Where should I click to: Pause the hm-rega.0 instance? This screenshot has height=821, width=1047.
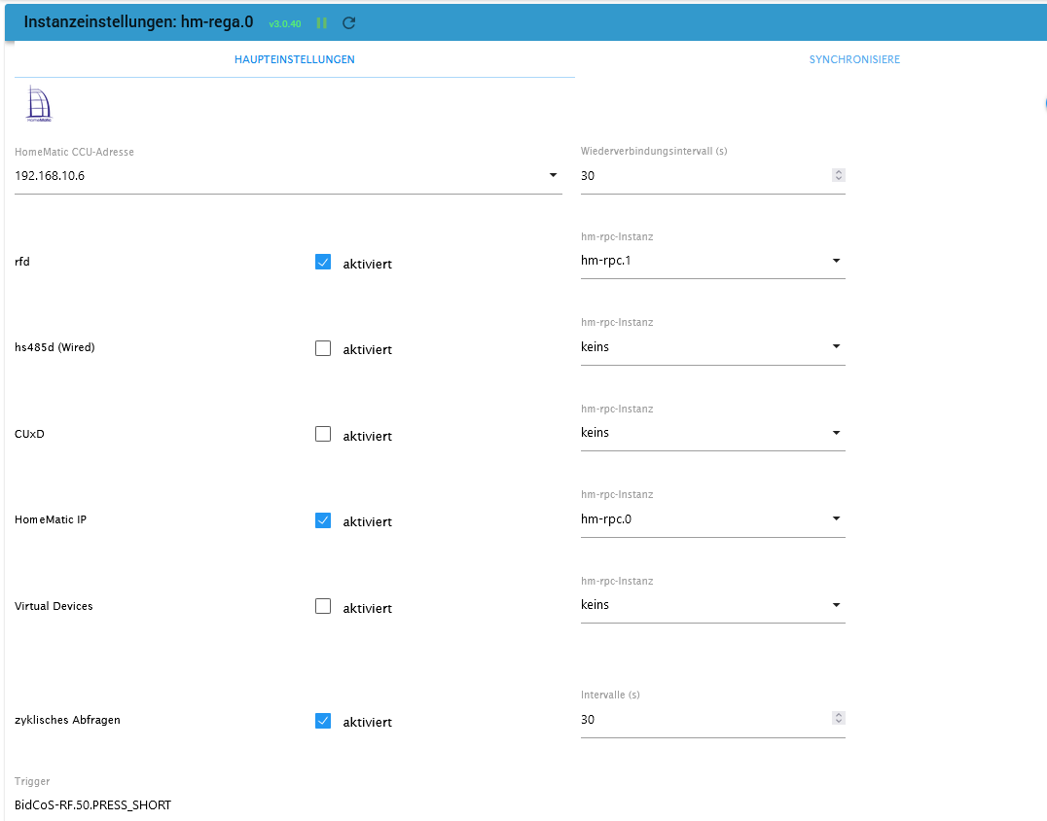tap(322, 22)
